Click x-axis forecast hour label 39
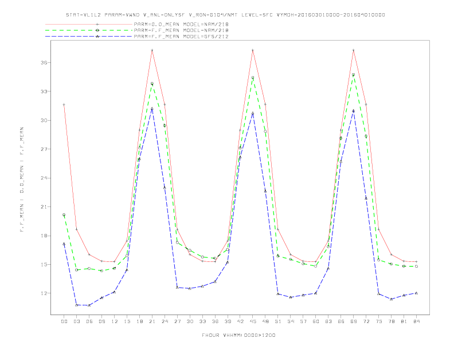This screenshot has height=350, width=454. click(x=228, y=321)
